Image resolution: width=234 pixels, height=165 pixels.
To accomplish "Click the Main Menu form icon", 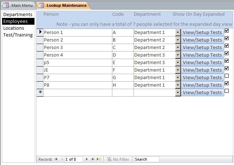I will tap(6, 5).
